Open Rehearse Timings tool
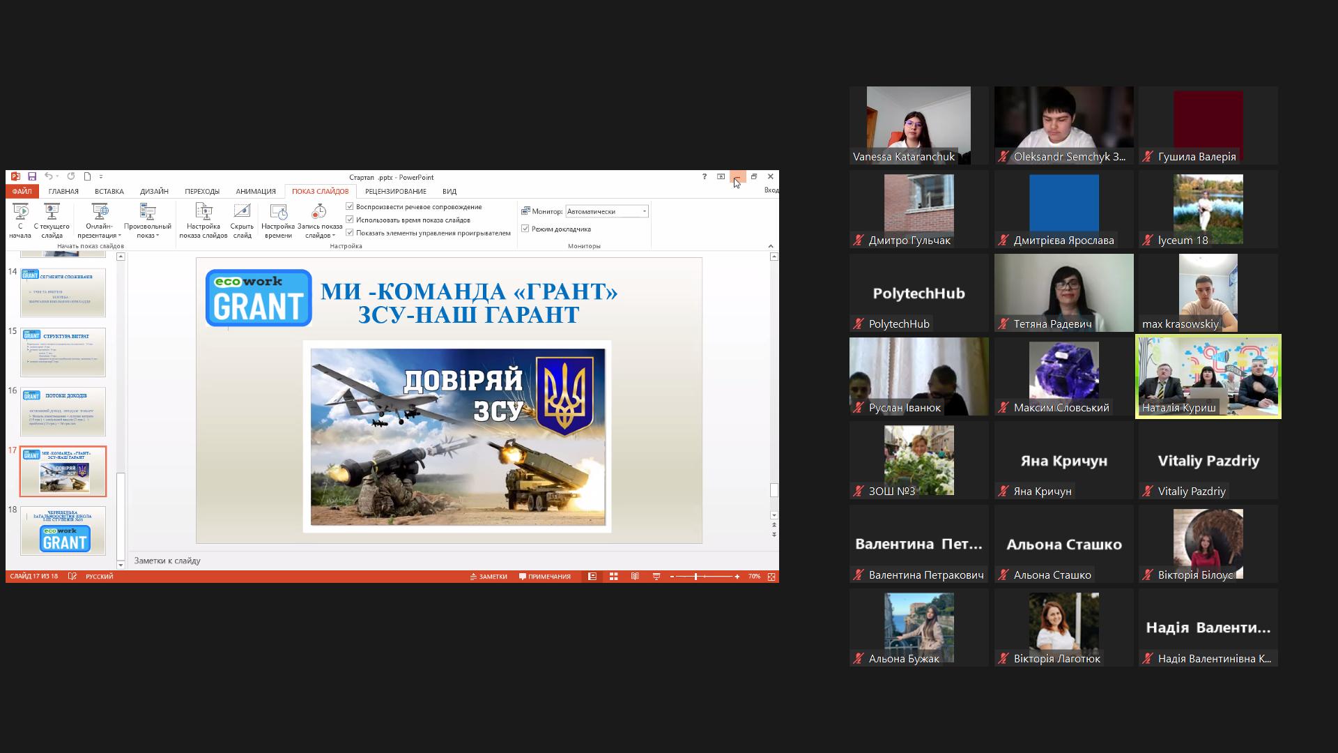 tap(278, 212)
